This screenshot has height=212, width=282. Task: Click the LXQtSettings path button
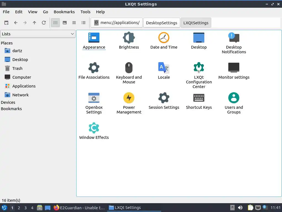click(x=196, y=23)
